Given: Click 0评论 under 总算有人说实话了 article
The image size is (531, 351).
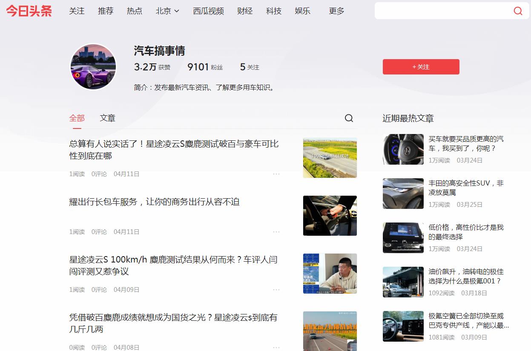Looking at the screenshot, I should pos(99,174).
